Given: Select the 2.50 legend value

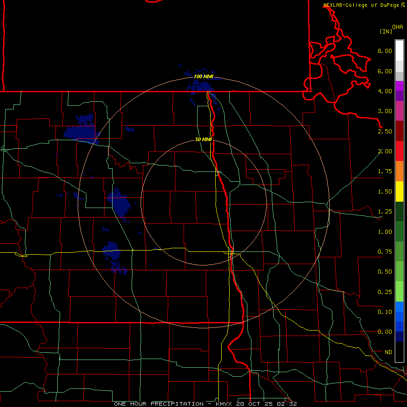Looking at the screenshot, I should coord(385,131).
